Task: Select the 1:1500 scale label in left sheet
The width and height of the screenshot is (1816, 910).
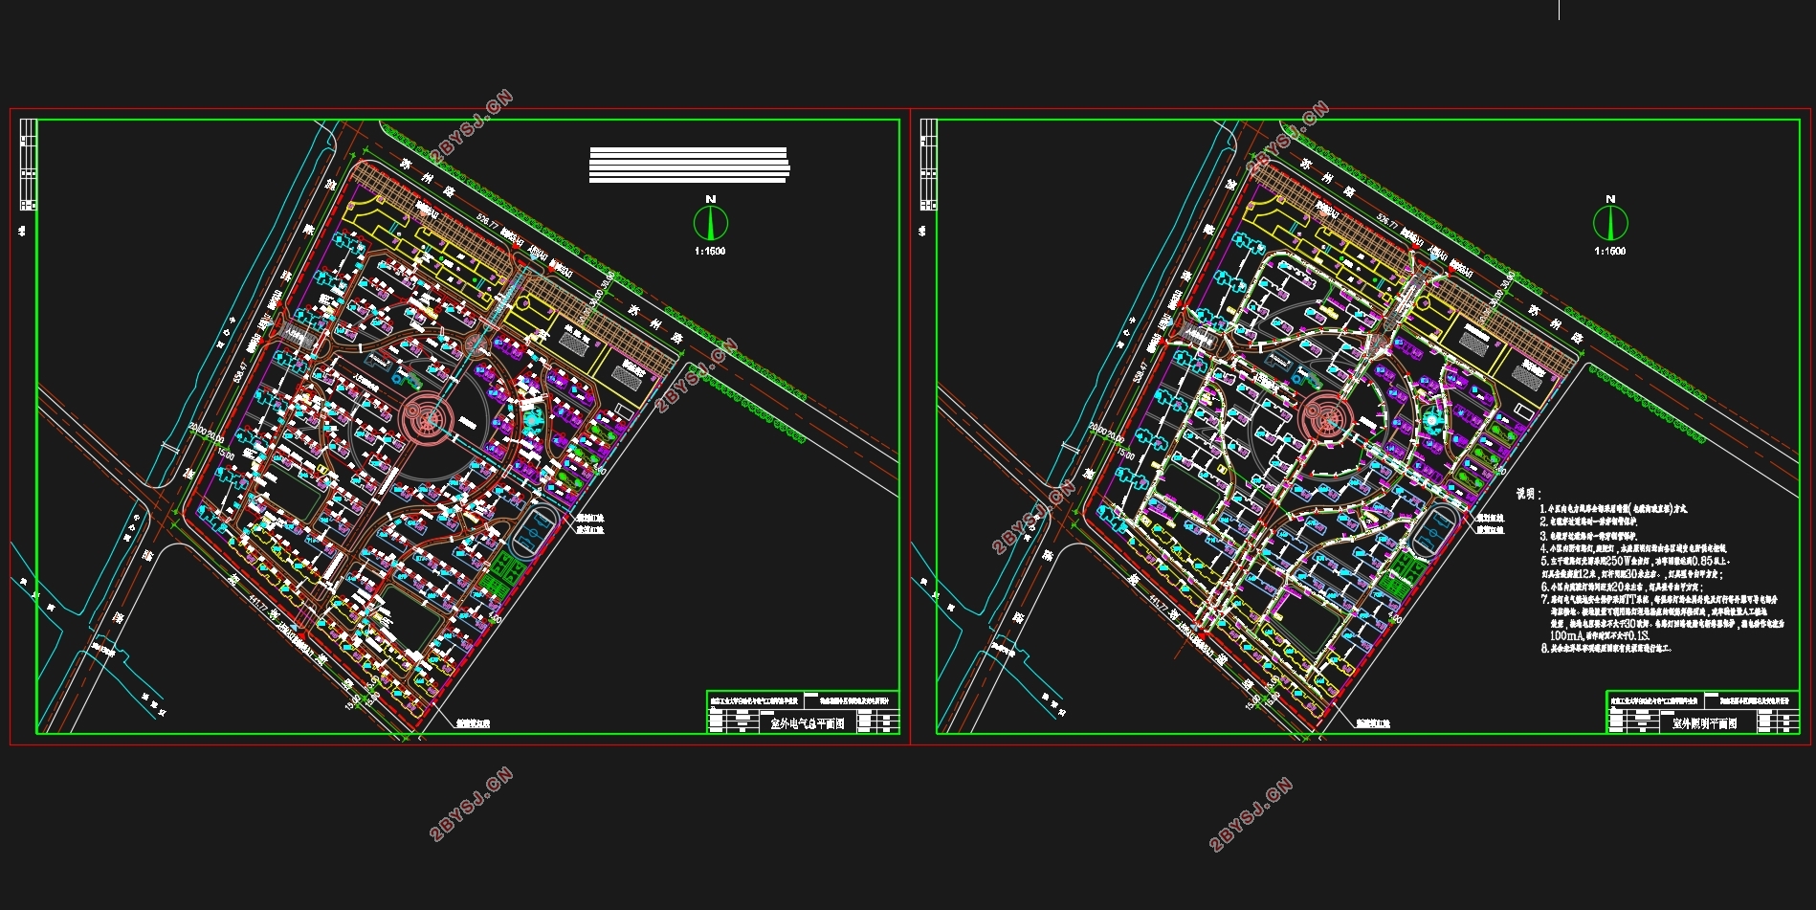Action: click(710, 251)
